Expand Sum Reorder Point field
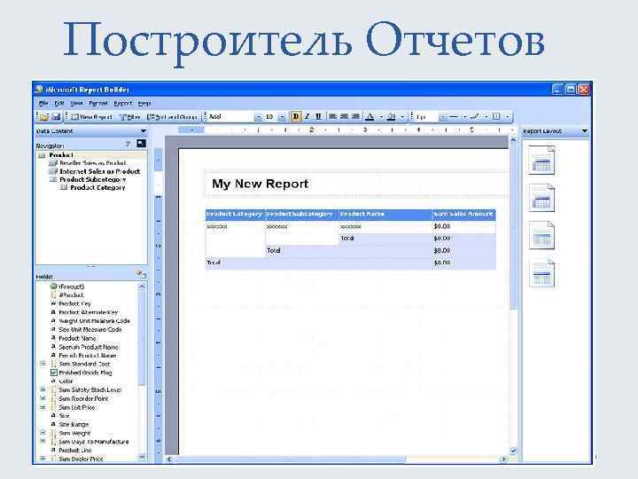The width and height of the screenshot is (638, 479). pos(43,398)
